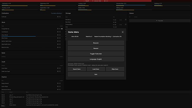The width and height of the screenshot is (192, 108).
Task: Play the Hunt Beasts task
Action: 58,32
